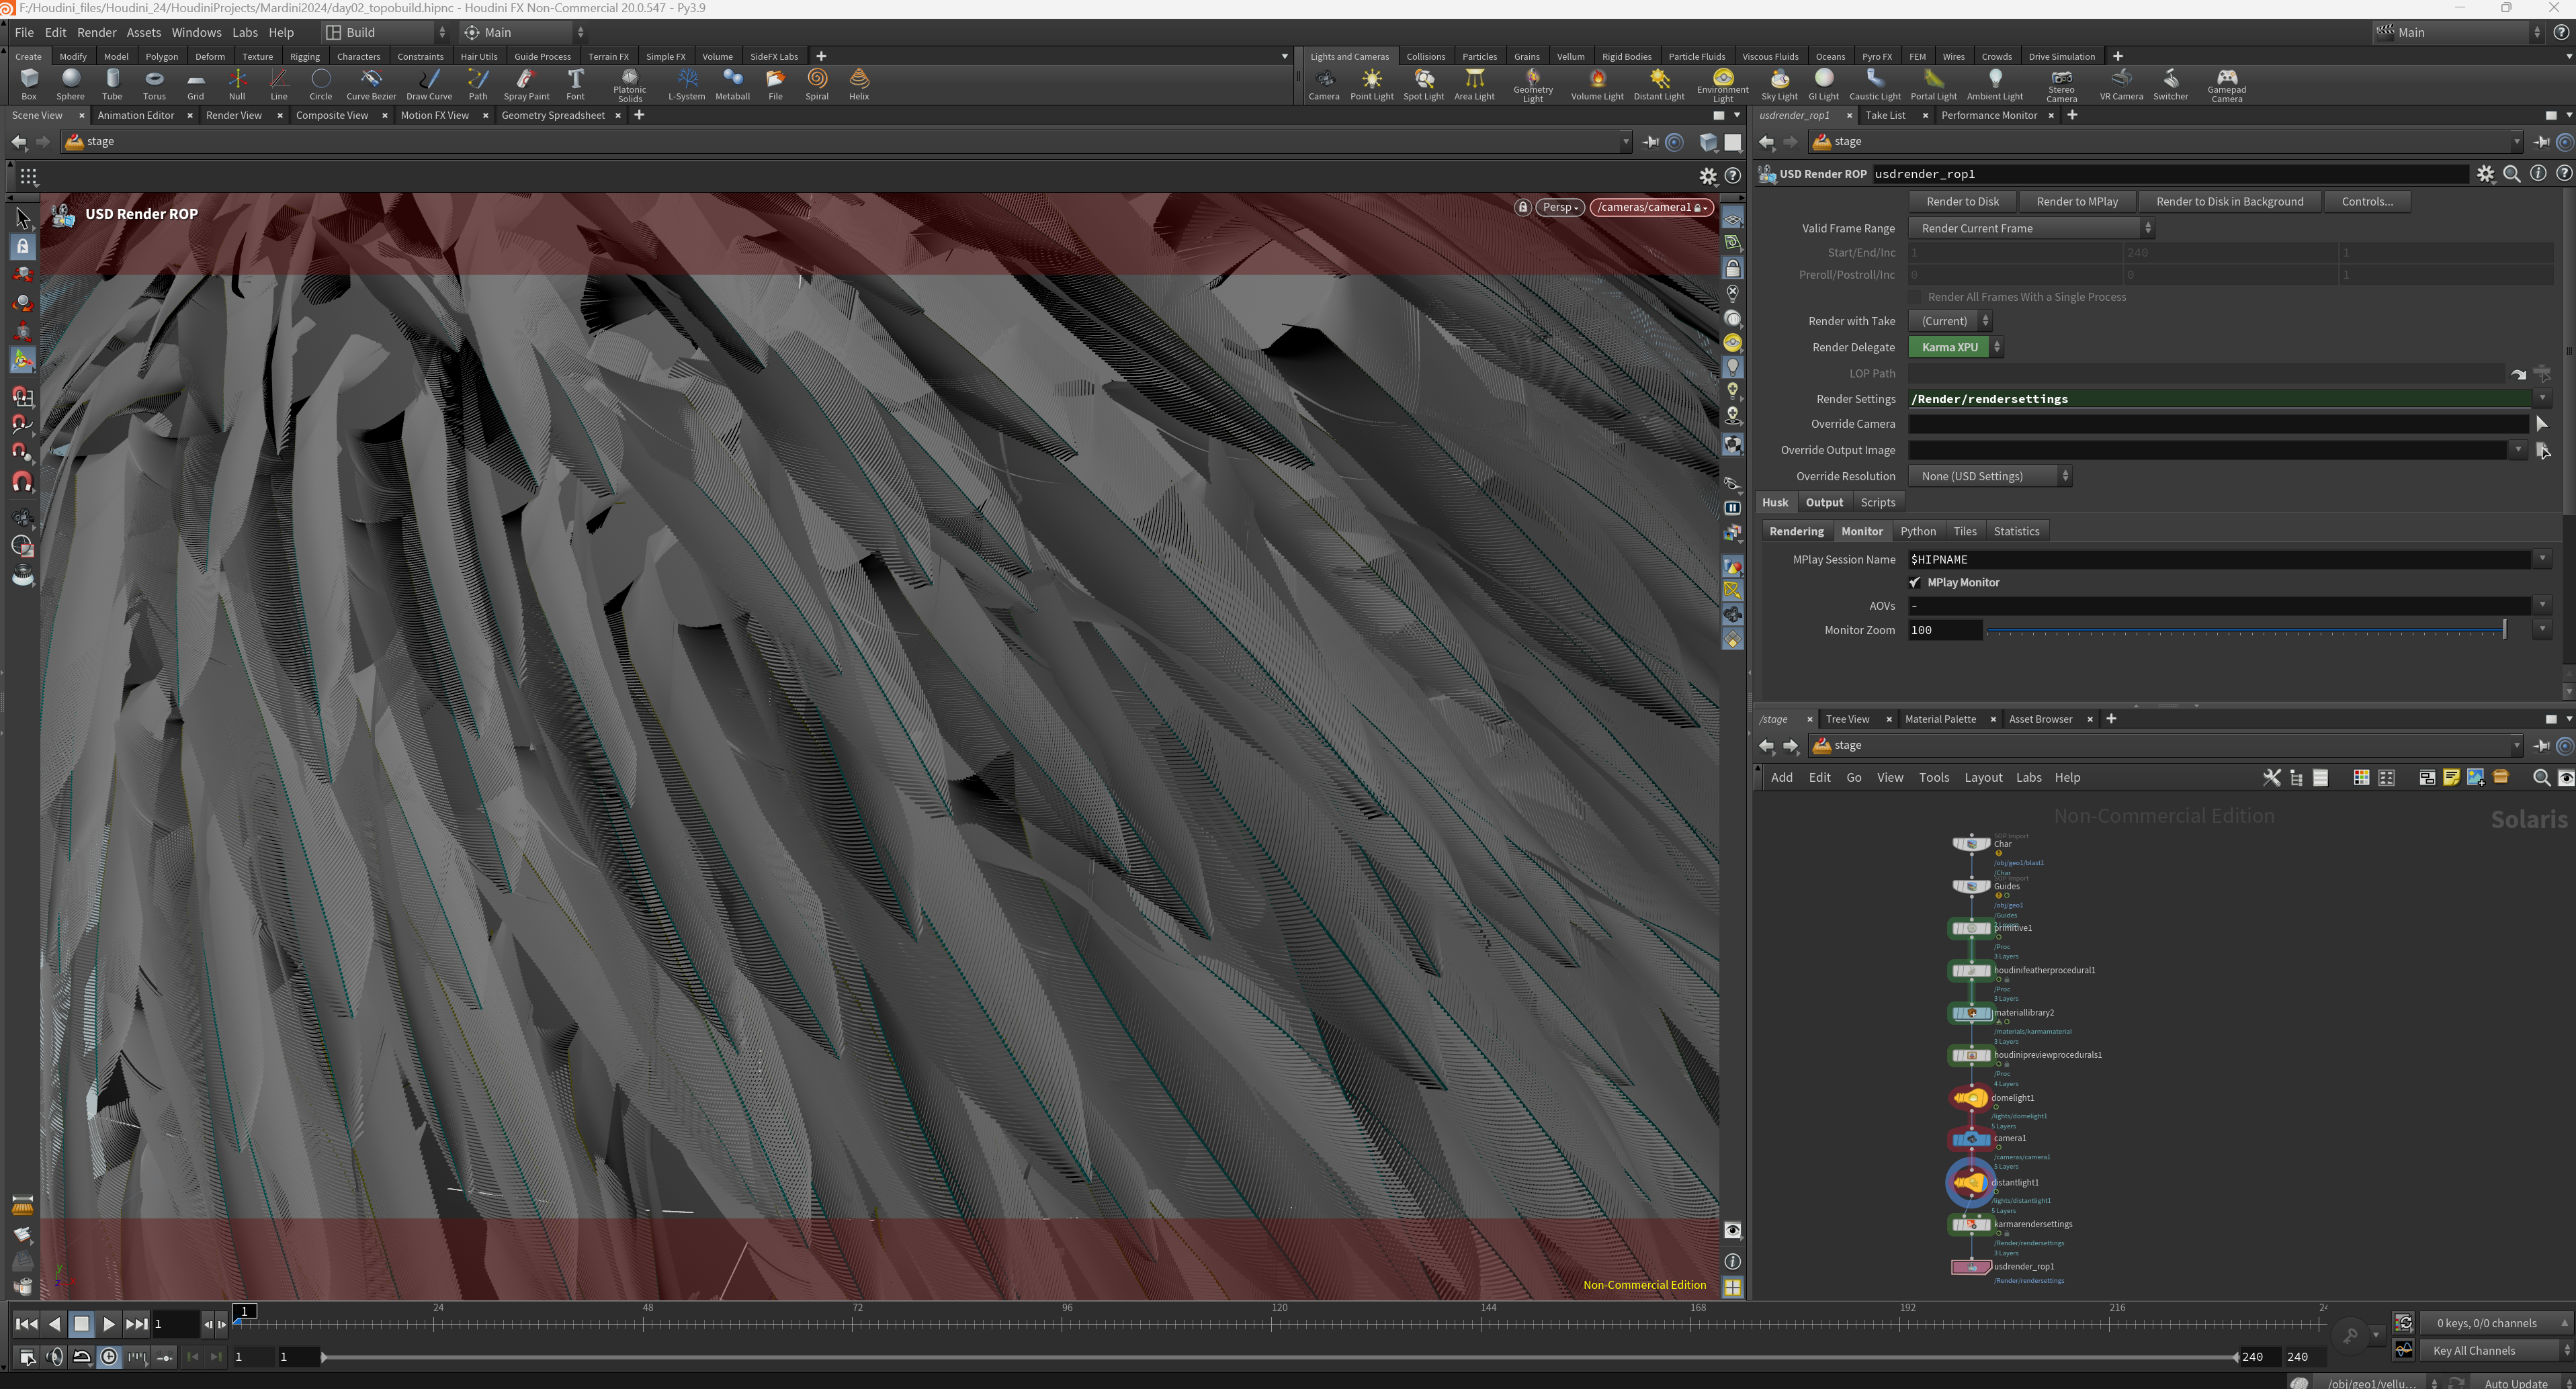Click the timeline play forward button
Image resolution: width=2576 pixels, height=1389 pixels.
[x=108, y=1324]
